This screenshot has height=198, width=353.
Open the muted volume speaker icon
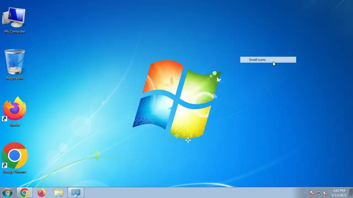click(x=325, y=193)
